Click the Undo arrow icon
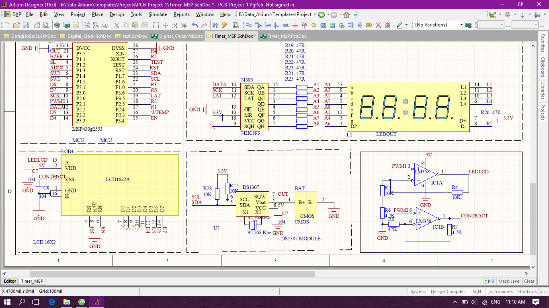This screenshot has width=549, height=308. 195,25
